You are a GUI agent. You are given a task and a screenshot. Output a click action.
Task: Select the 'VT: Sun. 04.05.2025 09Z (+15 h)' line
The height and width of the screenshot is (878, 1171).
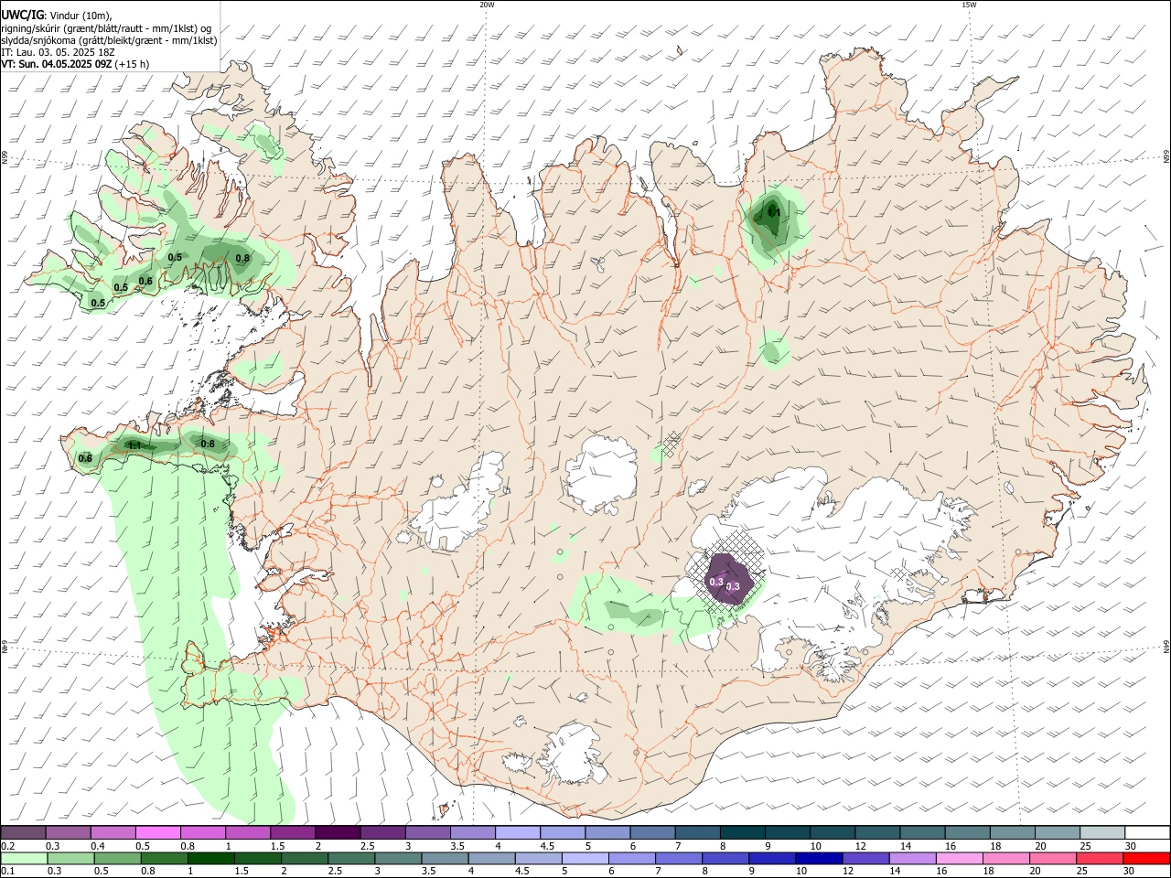(x=75, y=64)
